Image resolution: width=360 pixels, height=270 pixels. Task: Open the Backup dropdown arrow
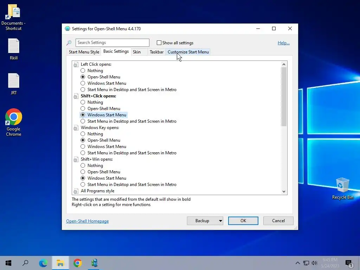[220, 221]
